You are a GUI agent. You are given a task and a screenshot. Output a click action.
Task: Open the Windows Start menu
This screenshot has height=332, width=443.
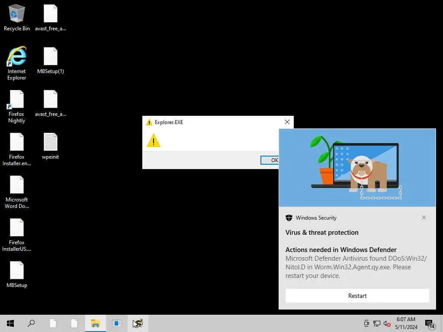tap(10, 323)
